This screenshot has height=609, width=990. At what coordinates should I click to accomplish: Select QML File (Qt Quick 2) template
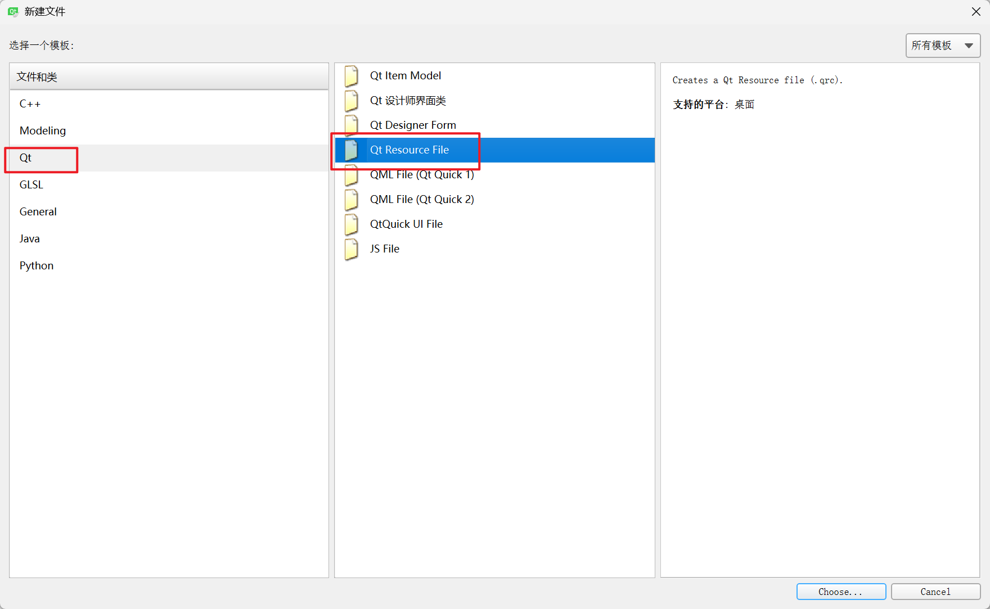[x=494, y=200]
